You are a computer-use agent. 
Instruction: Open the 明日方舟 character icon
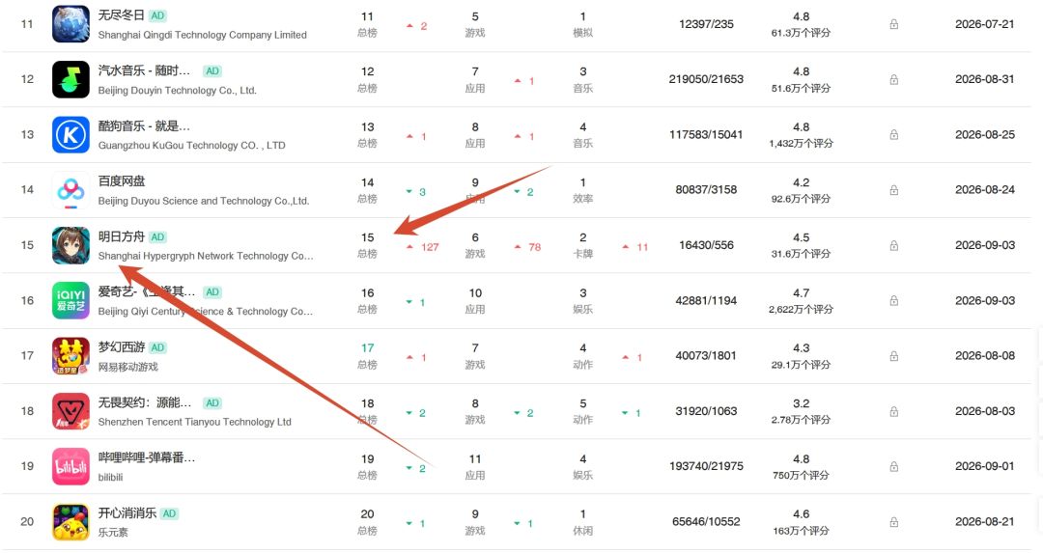coord(70,245)
